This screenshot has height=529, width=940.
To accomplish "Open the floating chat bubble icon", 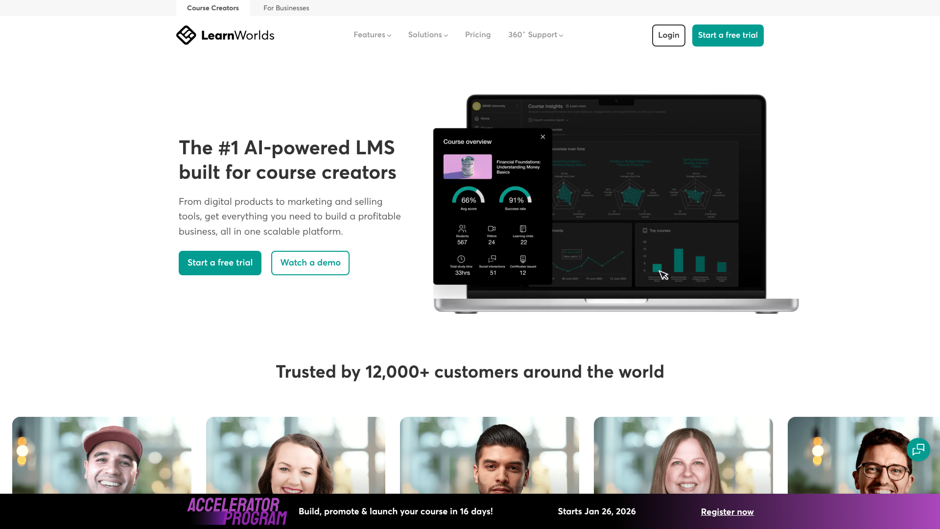I will pos(918,450).
